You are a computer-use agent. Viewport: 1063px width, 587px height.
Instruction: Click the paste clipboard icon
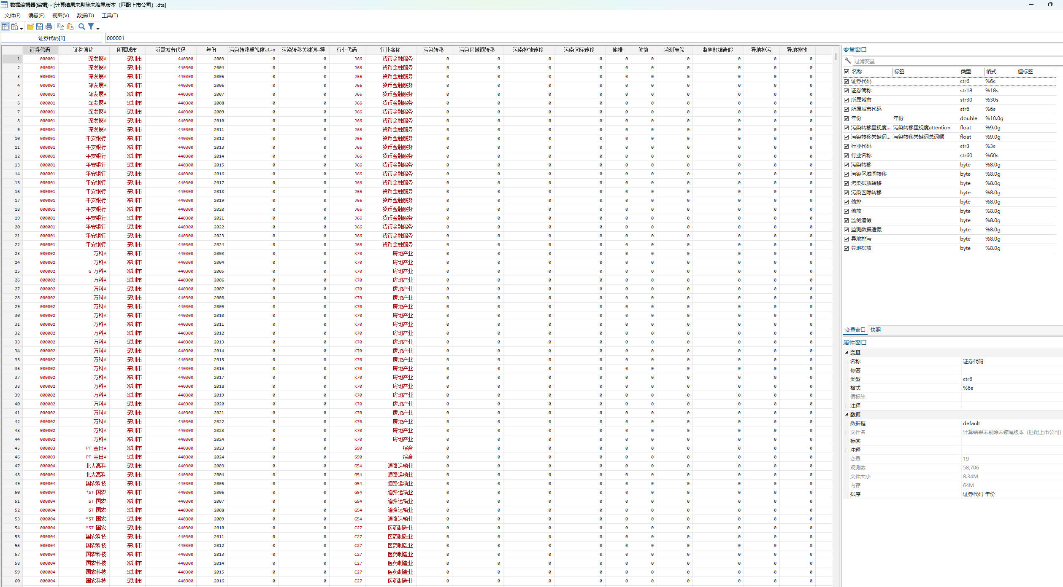(x=70, y=27)
